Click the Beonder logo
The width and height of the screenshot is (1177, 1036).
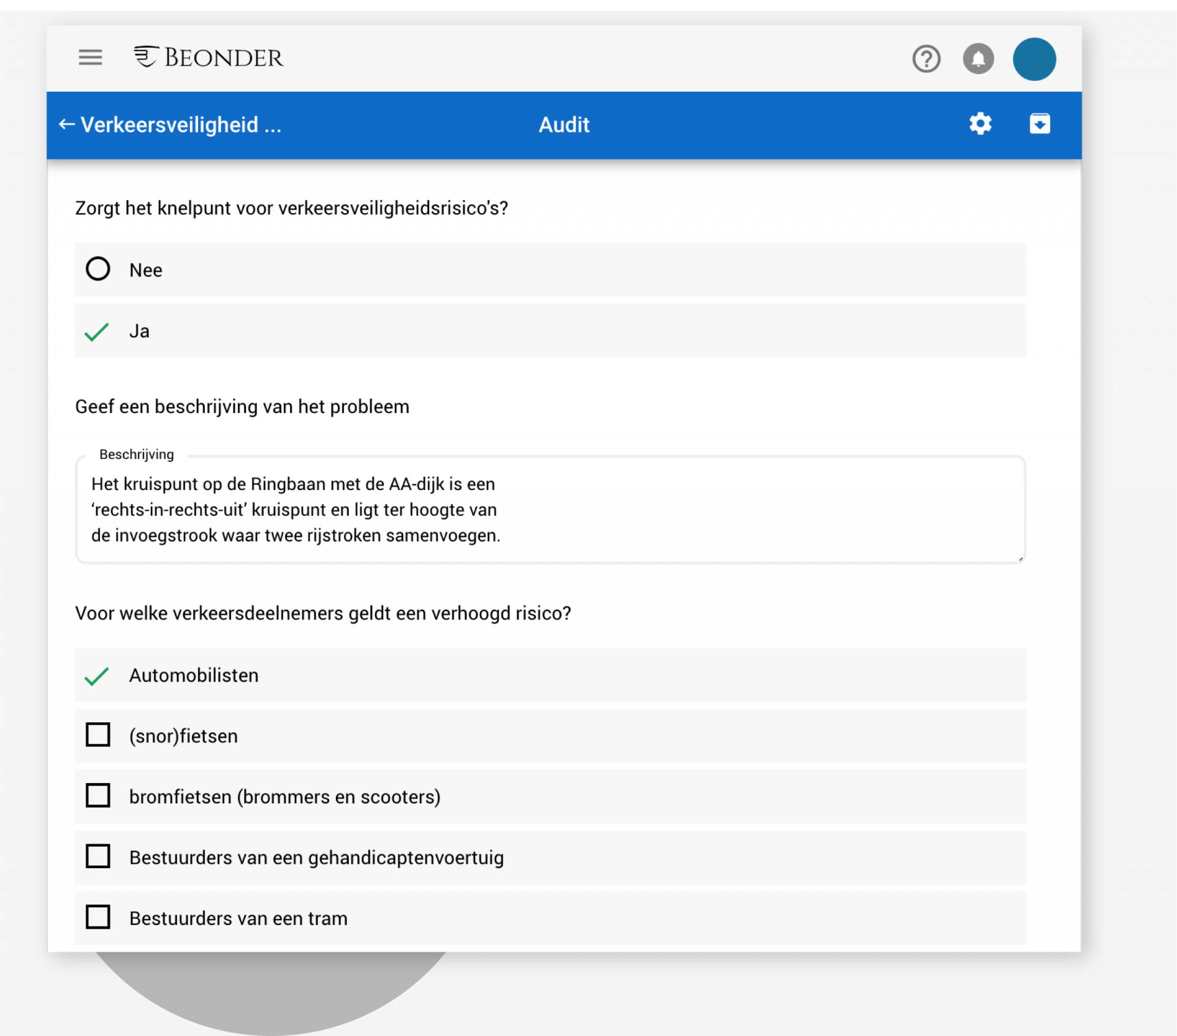tap(210, 57)
